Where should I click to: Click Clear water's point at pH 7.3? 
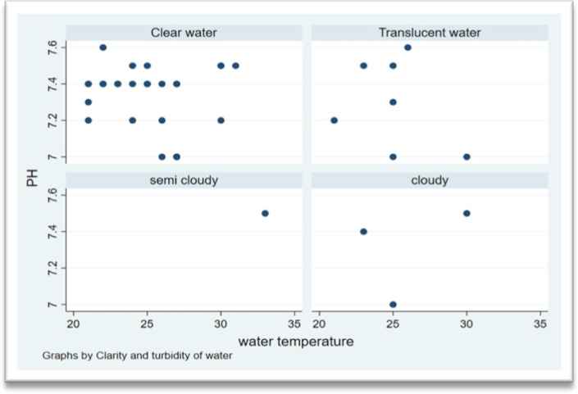click(x=88, y=102)
